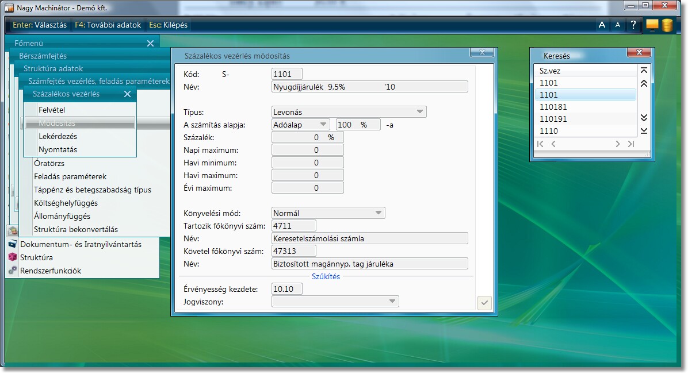Jump to last record in Keresés list
The height and width of the screenshot is (374, 688).
pos(644,131)
